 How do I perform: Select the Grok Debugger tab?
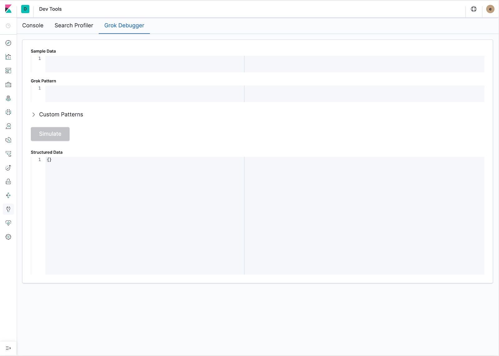point(124,26)
